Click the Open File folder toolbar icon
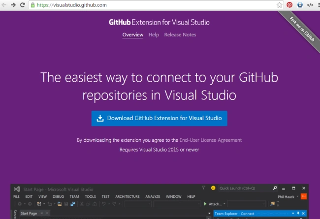 click(60, 204)
